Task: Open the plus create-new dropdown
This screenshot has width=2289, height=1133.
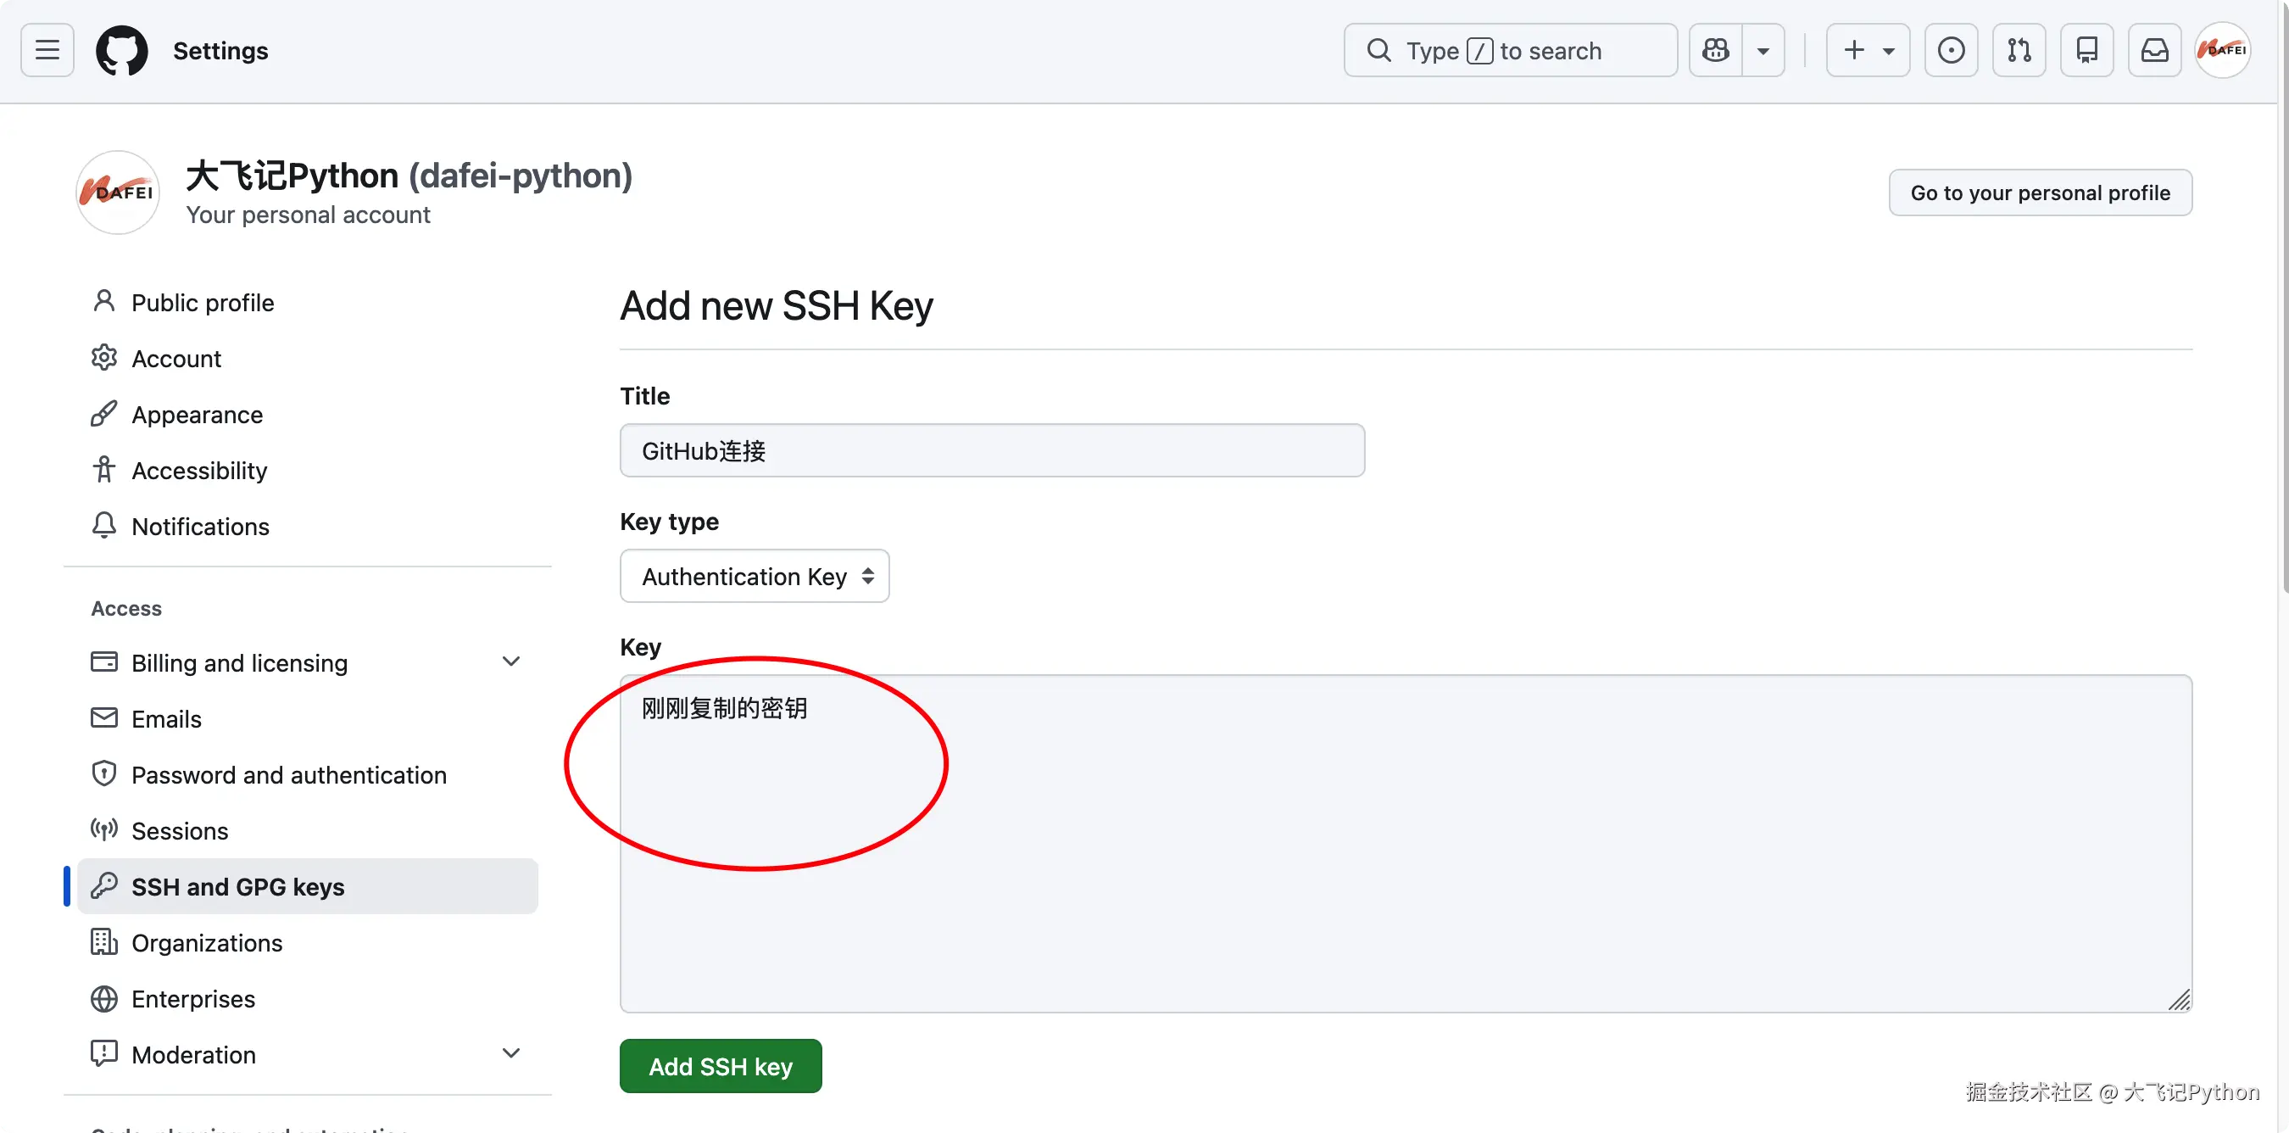Action: pos(1867,51)
